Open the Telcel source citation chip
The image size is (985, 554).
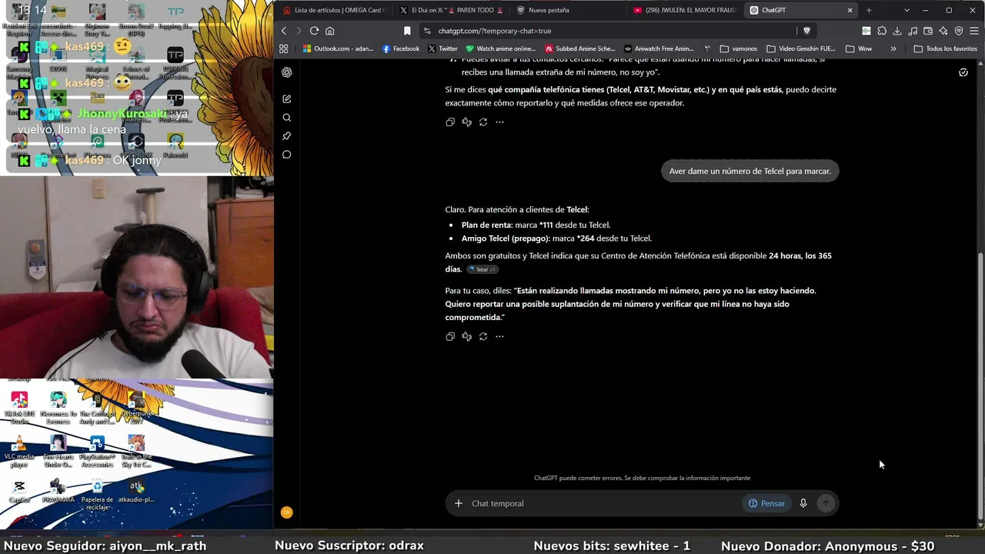tap(482, 269)
